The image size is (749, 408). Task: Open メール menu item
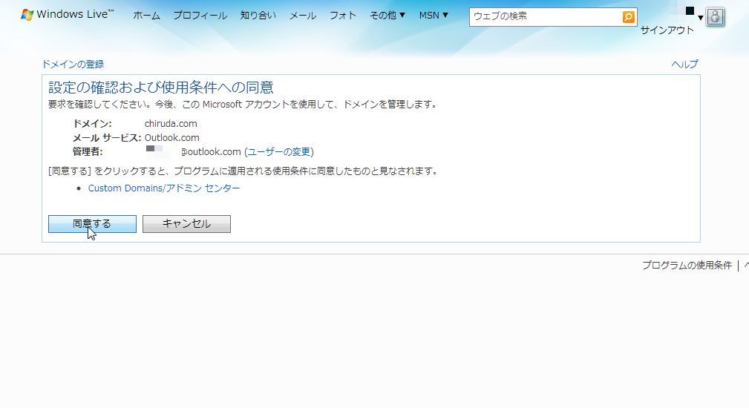(303, 16)
